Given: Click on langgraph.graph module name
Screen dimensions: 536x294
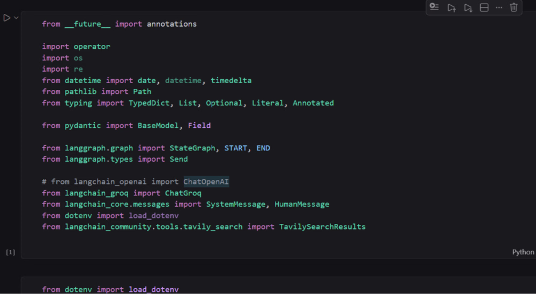Looking at the screenshot, I should point(99,148).
